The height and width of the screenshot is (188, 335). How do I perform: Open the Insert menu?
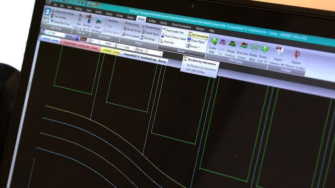click(x=88, y=10)
